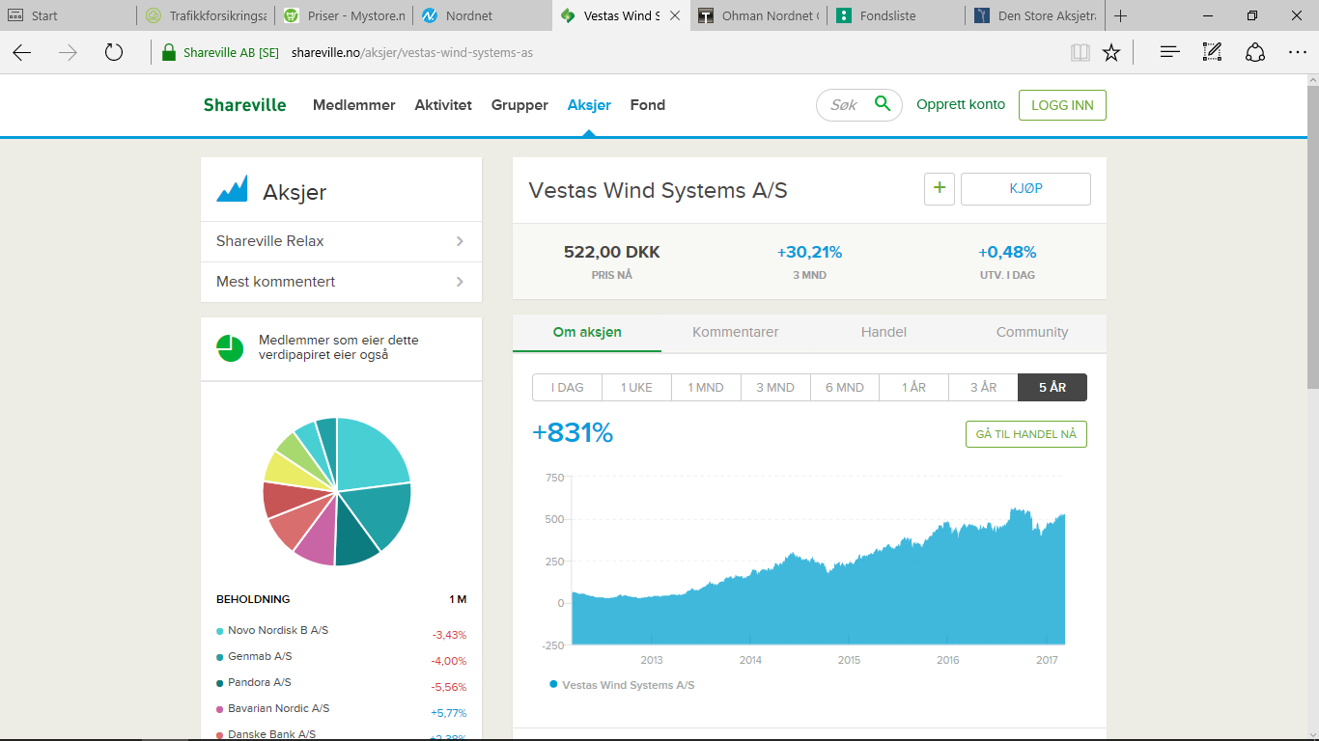The width and height of the screenshot is (1319, 741).
Task: Click the green pie ownership icon
Action: tap(231, 348)
